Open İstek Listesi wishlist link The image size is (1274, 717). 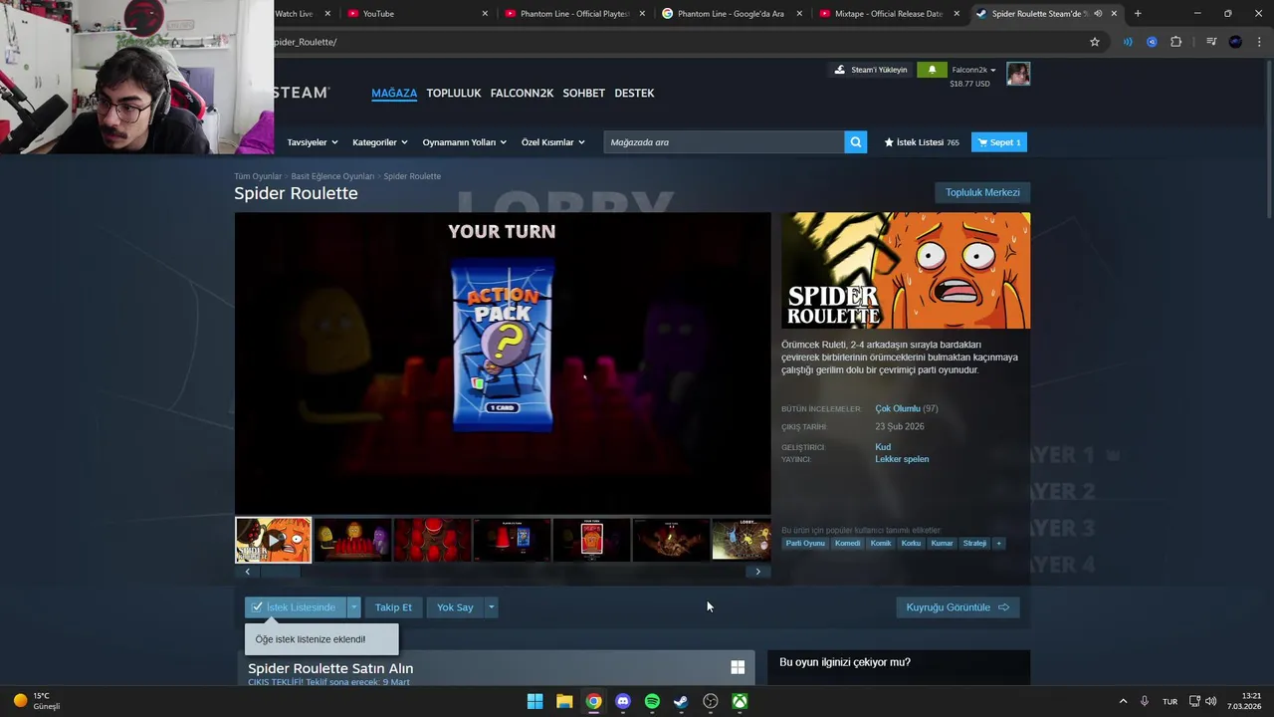pyautogui.click(x=922, y=142)
